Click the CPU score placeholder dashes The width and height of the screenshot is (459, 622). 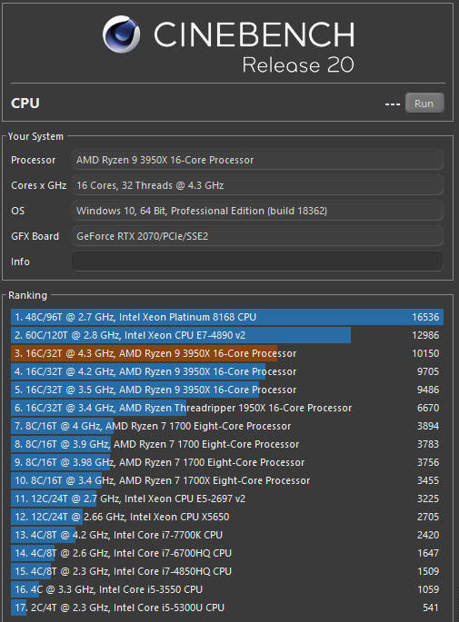(x=393, y=104)
